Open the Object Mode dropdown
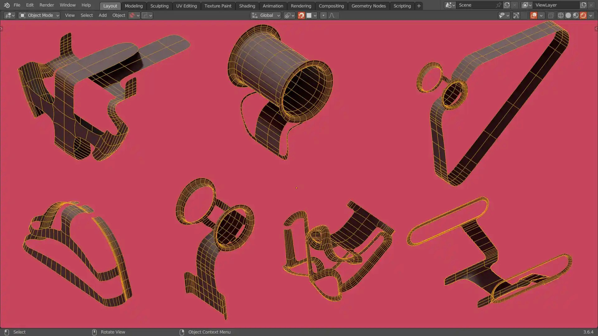598x336 pixels. (x=39, y=15)
